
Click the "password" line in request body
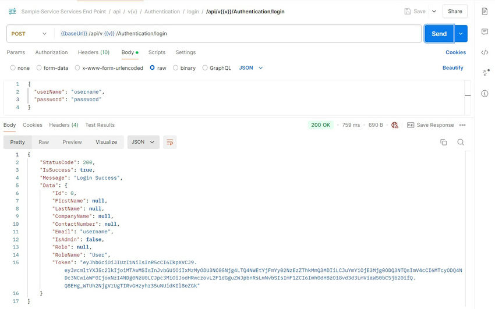(x=68, y=100)
